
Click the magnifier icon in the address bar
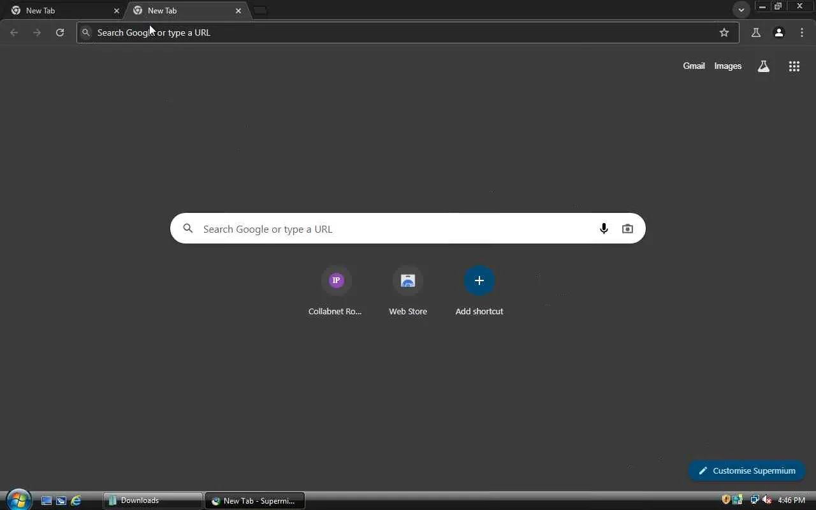[x=86, y=33]
